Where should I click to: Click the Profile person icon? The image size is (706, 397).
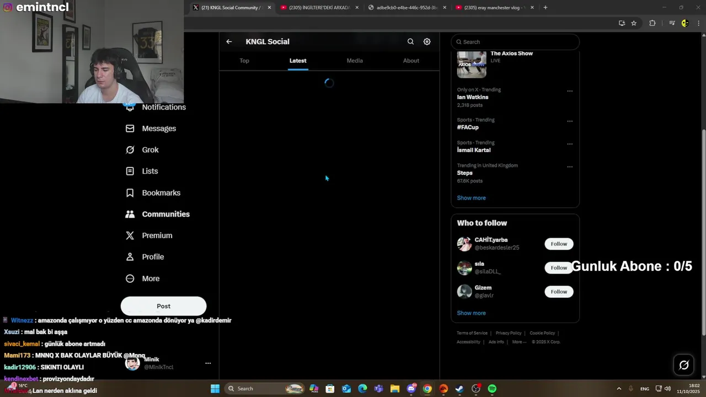pos(130,257)
